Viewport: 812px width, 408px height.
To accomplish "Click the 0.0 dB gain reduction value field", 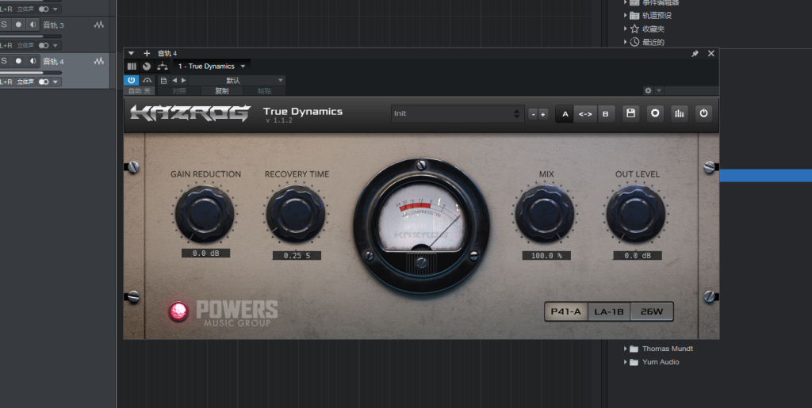I will click(x=205, y=254).
